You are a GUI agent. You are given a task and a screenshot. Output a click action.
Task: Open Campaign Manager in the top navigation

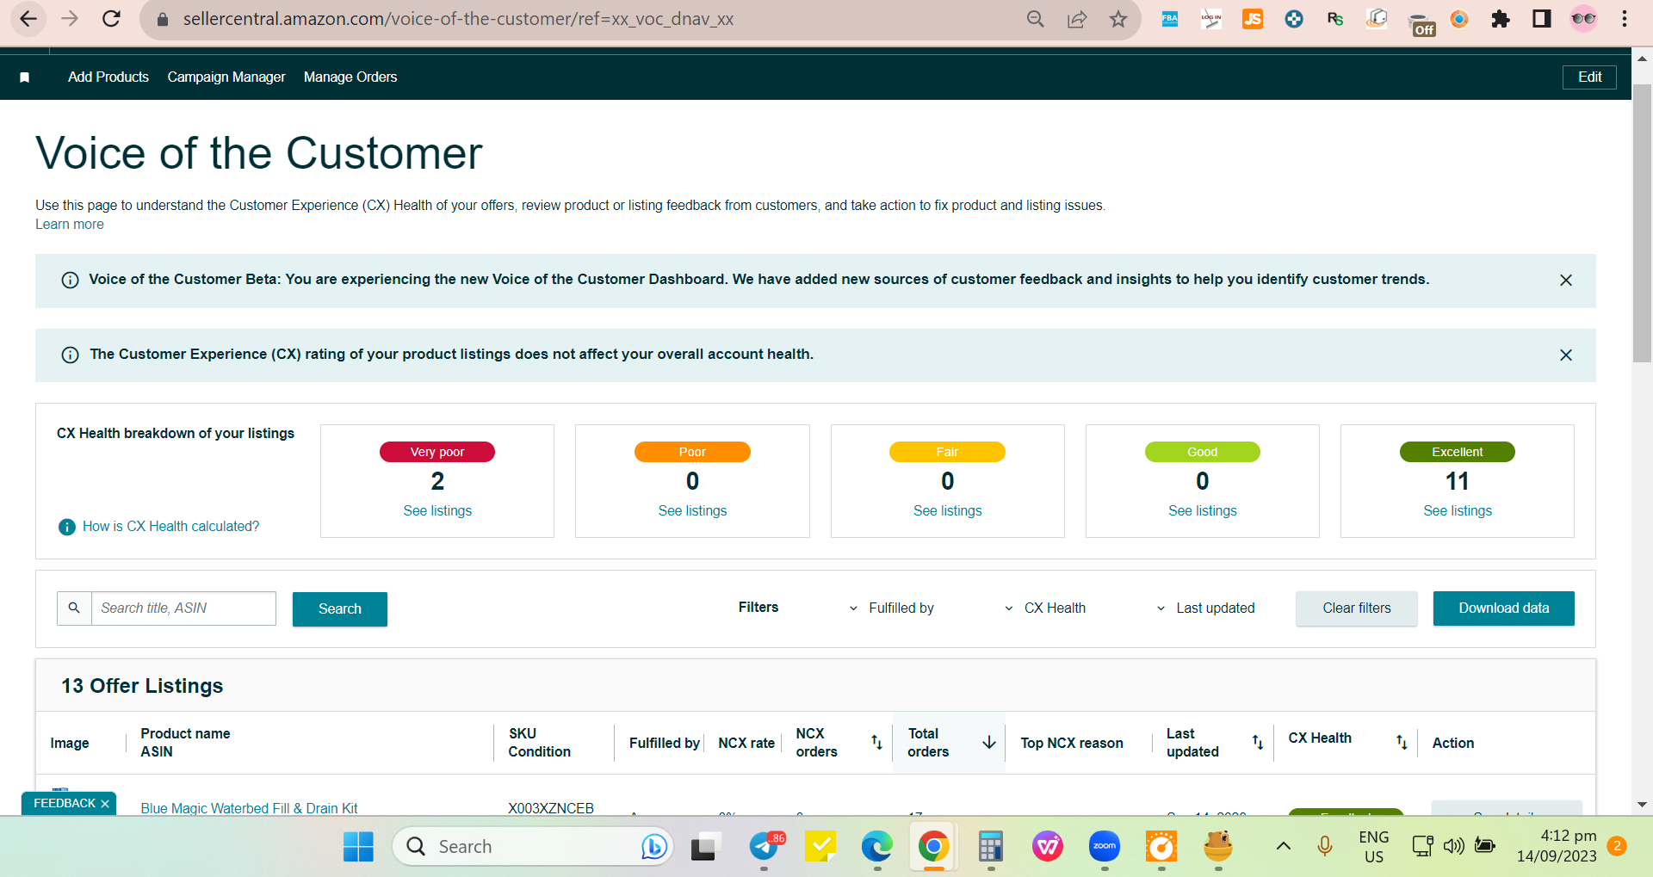click(226, 77)
